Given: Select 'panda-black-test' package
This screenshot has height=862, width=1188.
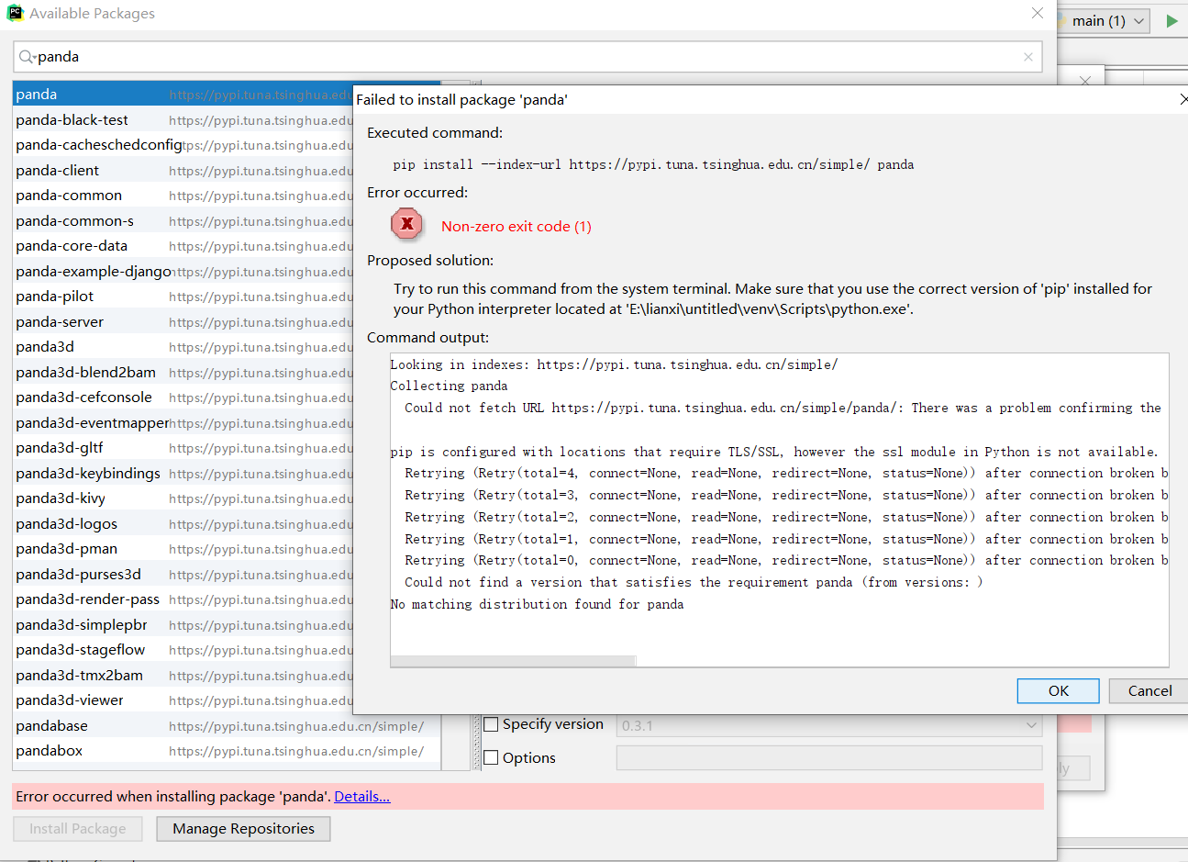Looking at the screenshot, I should (x=183, y=120).
